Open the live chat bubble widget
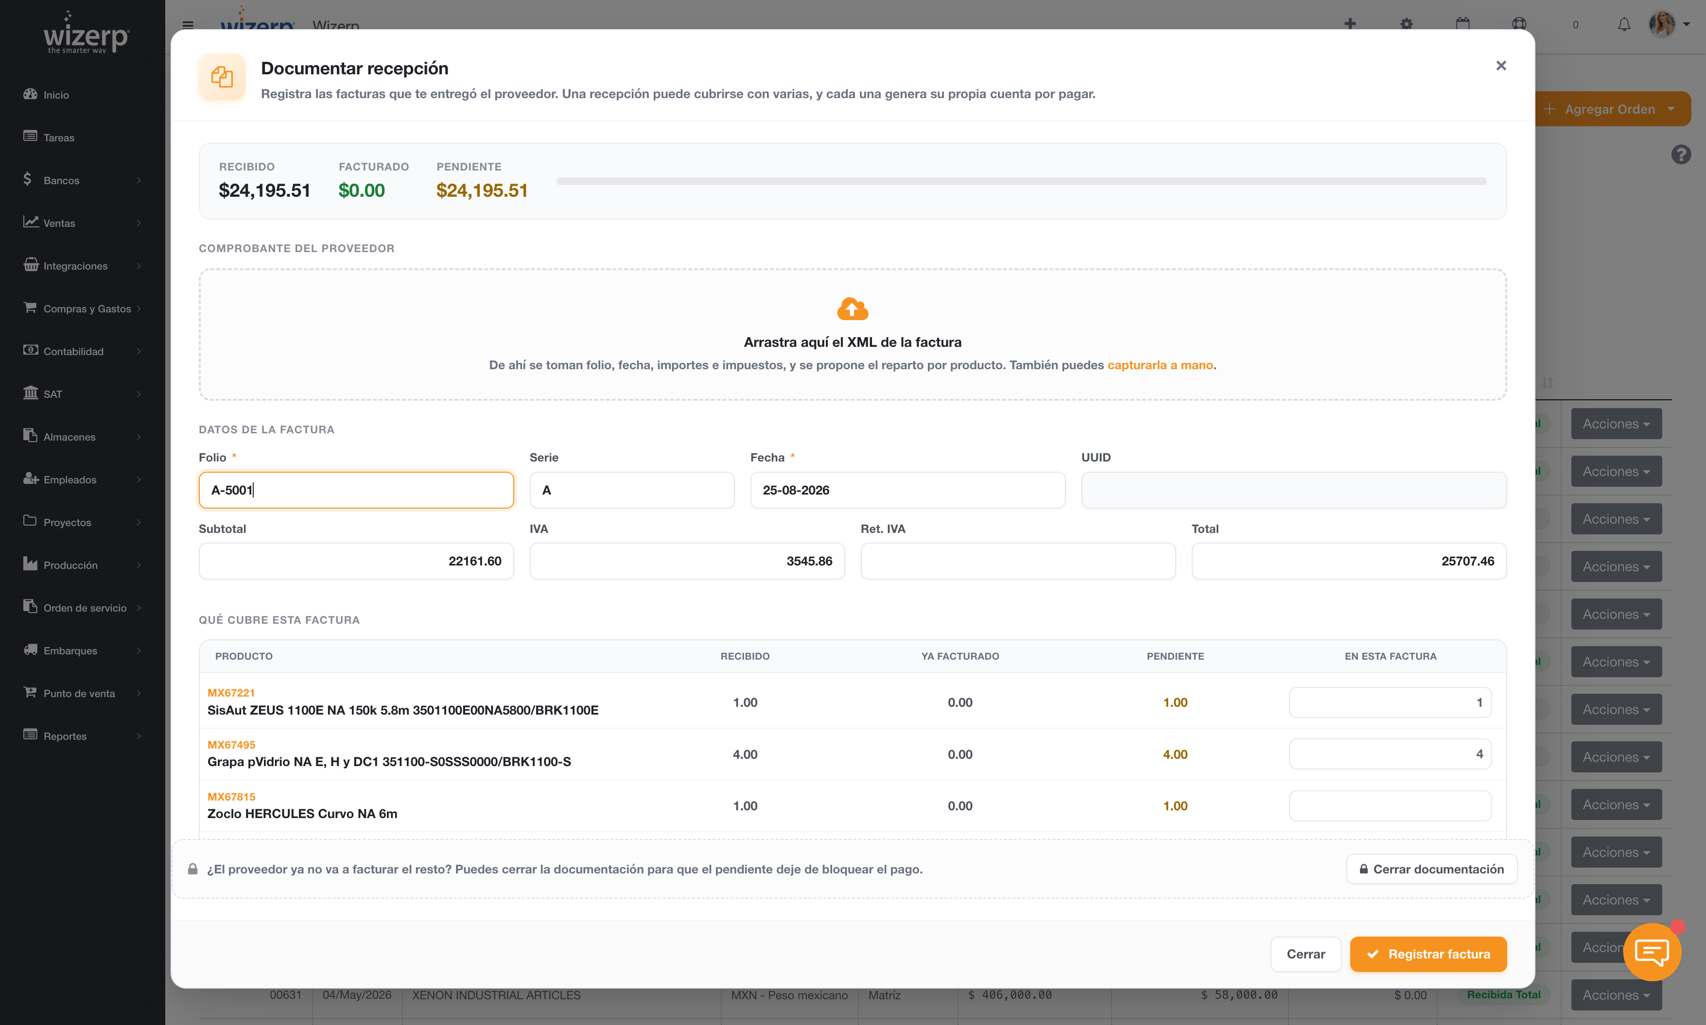 click(x=1652, y=952)
